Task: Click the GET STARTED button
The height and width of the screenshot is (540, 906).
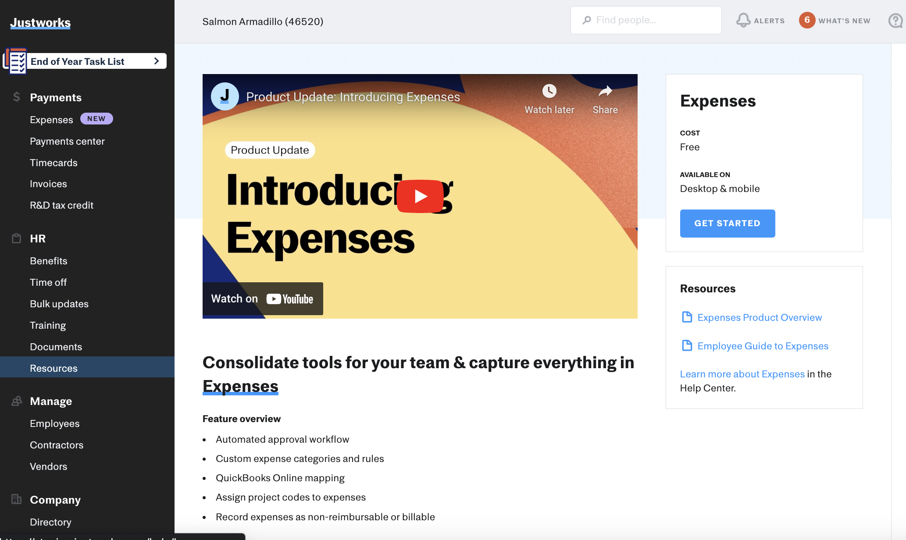Action: (x=728, y=224)
